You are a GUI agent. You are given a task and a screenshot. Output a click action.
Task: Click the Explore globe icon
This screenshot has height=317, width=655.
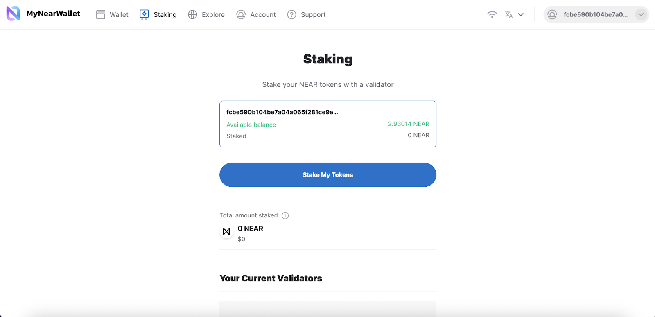point(192,15)
